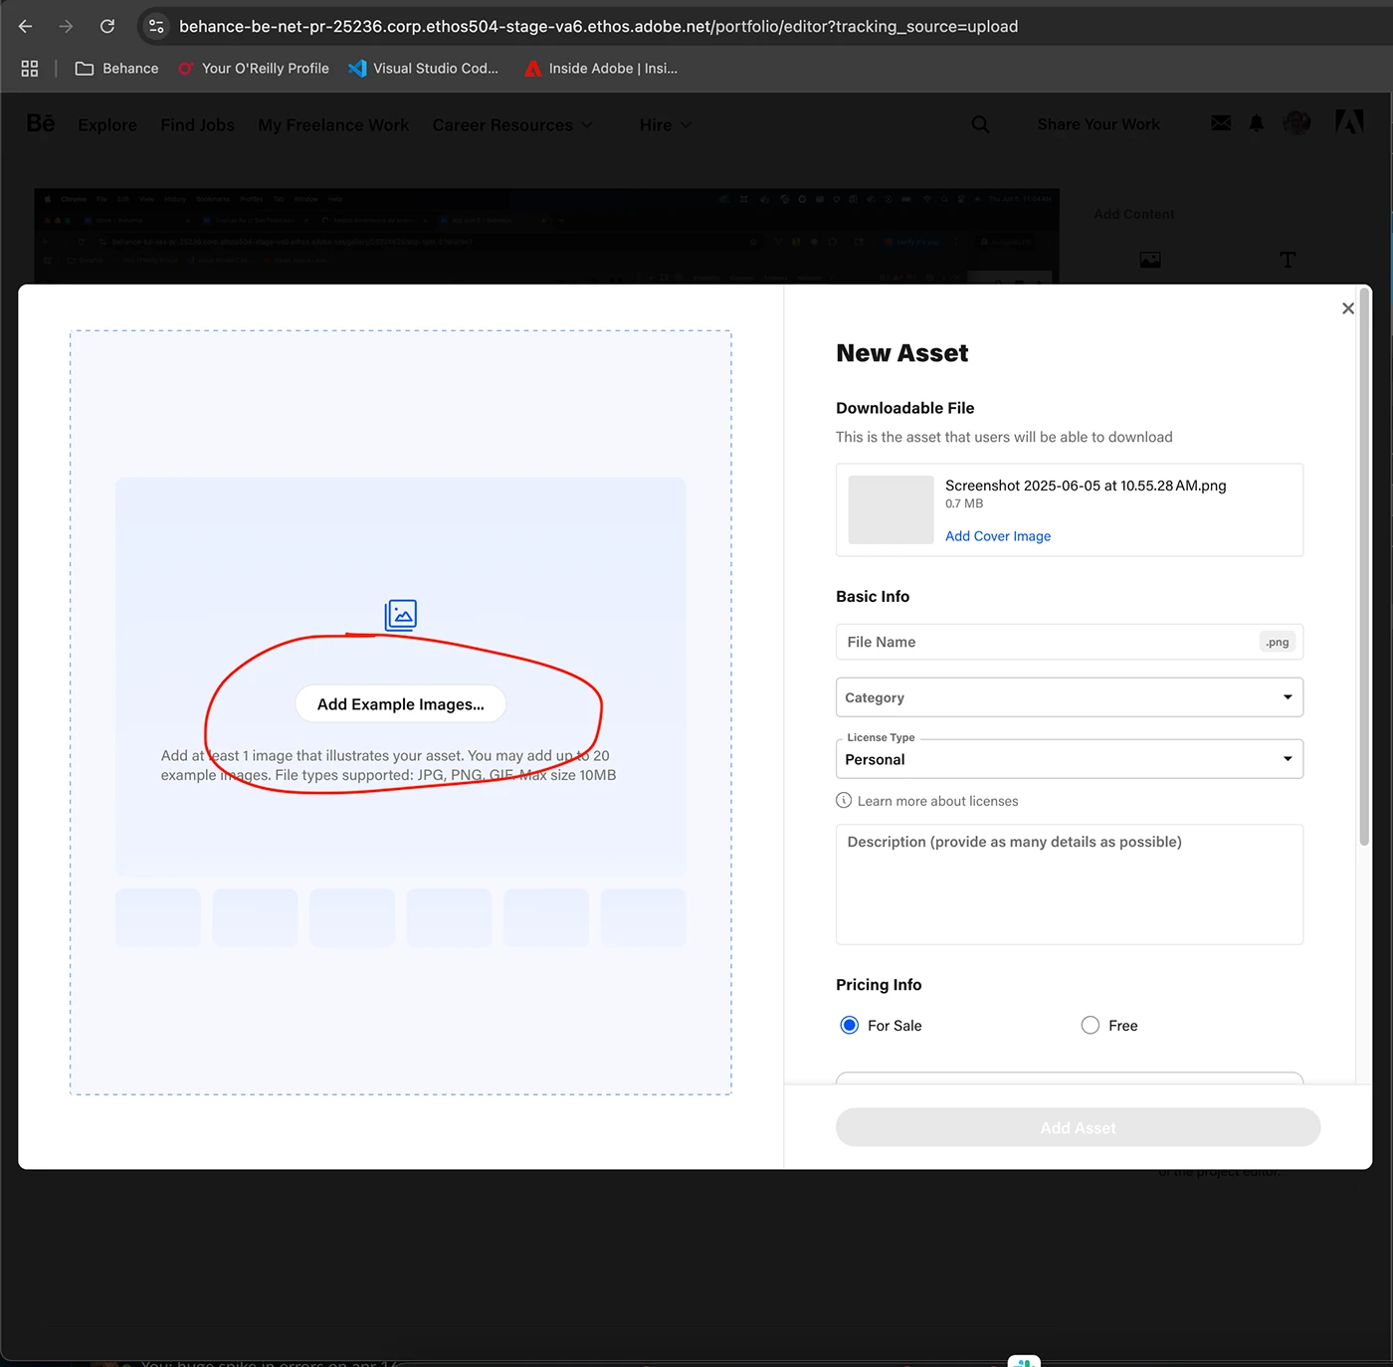Close the New Asset dialog
Screen dimensions: 1393x1367
1347,308
